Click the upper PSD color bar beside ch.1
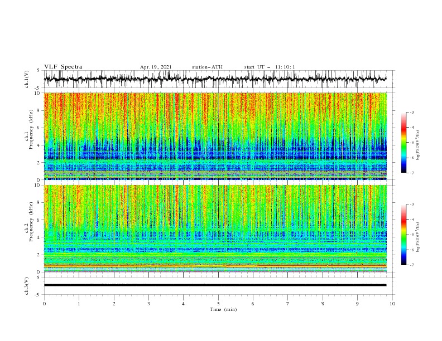Viewport: 442px width, 341px height. [403, 143]
